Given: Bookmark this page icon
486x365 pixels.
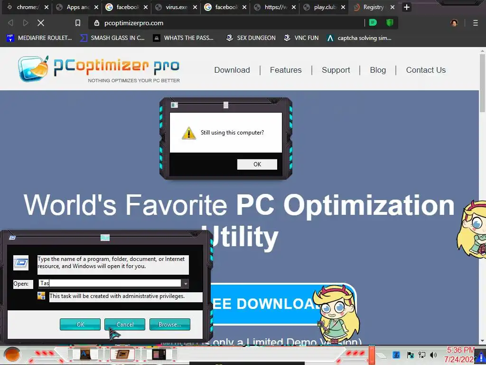Looking at the screenshot, I should (x=78, y=23).
